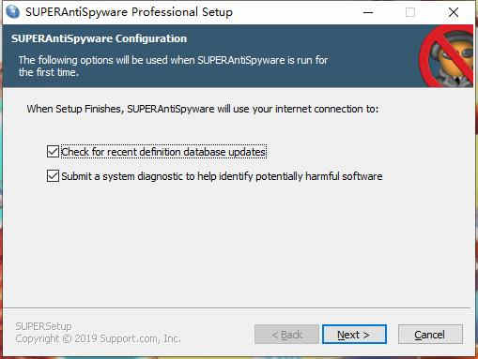Viewport: 478px width, 359px height.
Task: Minimize the Setup window
Action: pos(368,12)
